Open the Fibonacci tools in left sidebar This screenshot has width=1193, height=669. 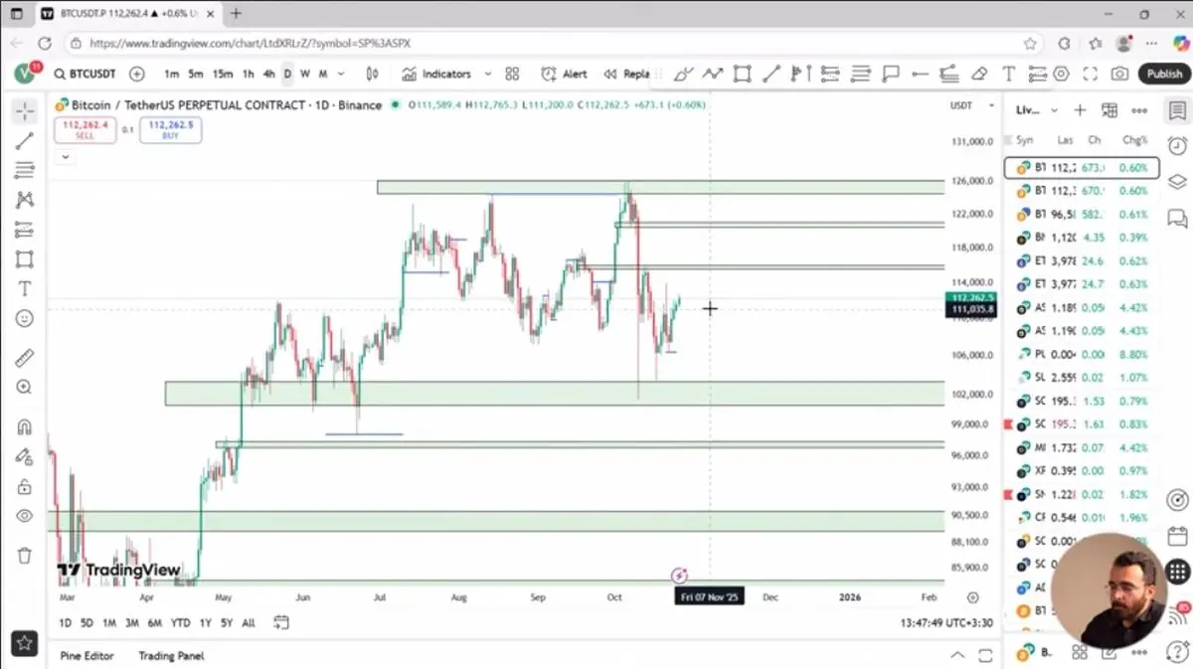(x=25, y=170)
